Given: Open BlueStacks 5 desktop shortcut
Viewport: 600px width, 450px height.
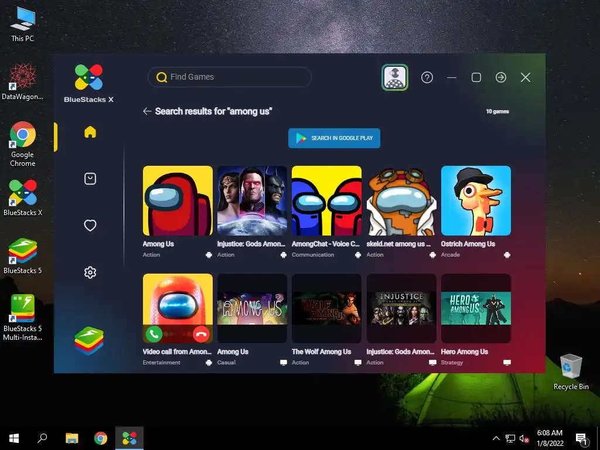Looking at the screenshot, I should [x=23, y=256].
